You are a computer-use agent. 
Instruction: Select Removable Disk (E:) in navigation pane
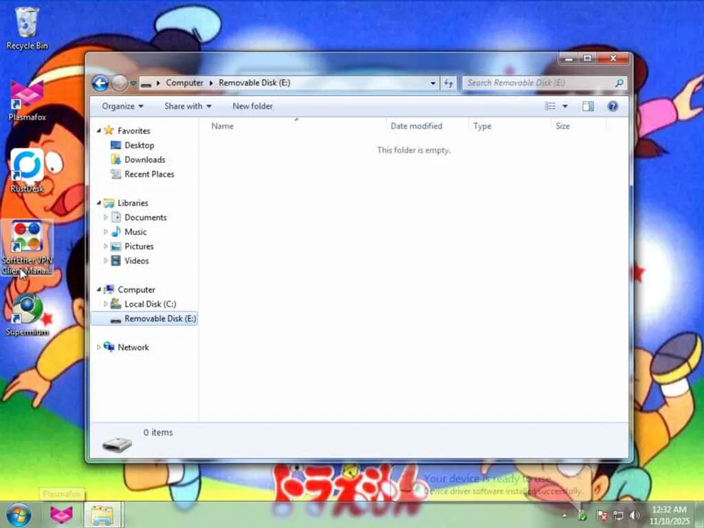tap(144, 319)
